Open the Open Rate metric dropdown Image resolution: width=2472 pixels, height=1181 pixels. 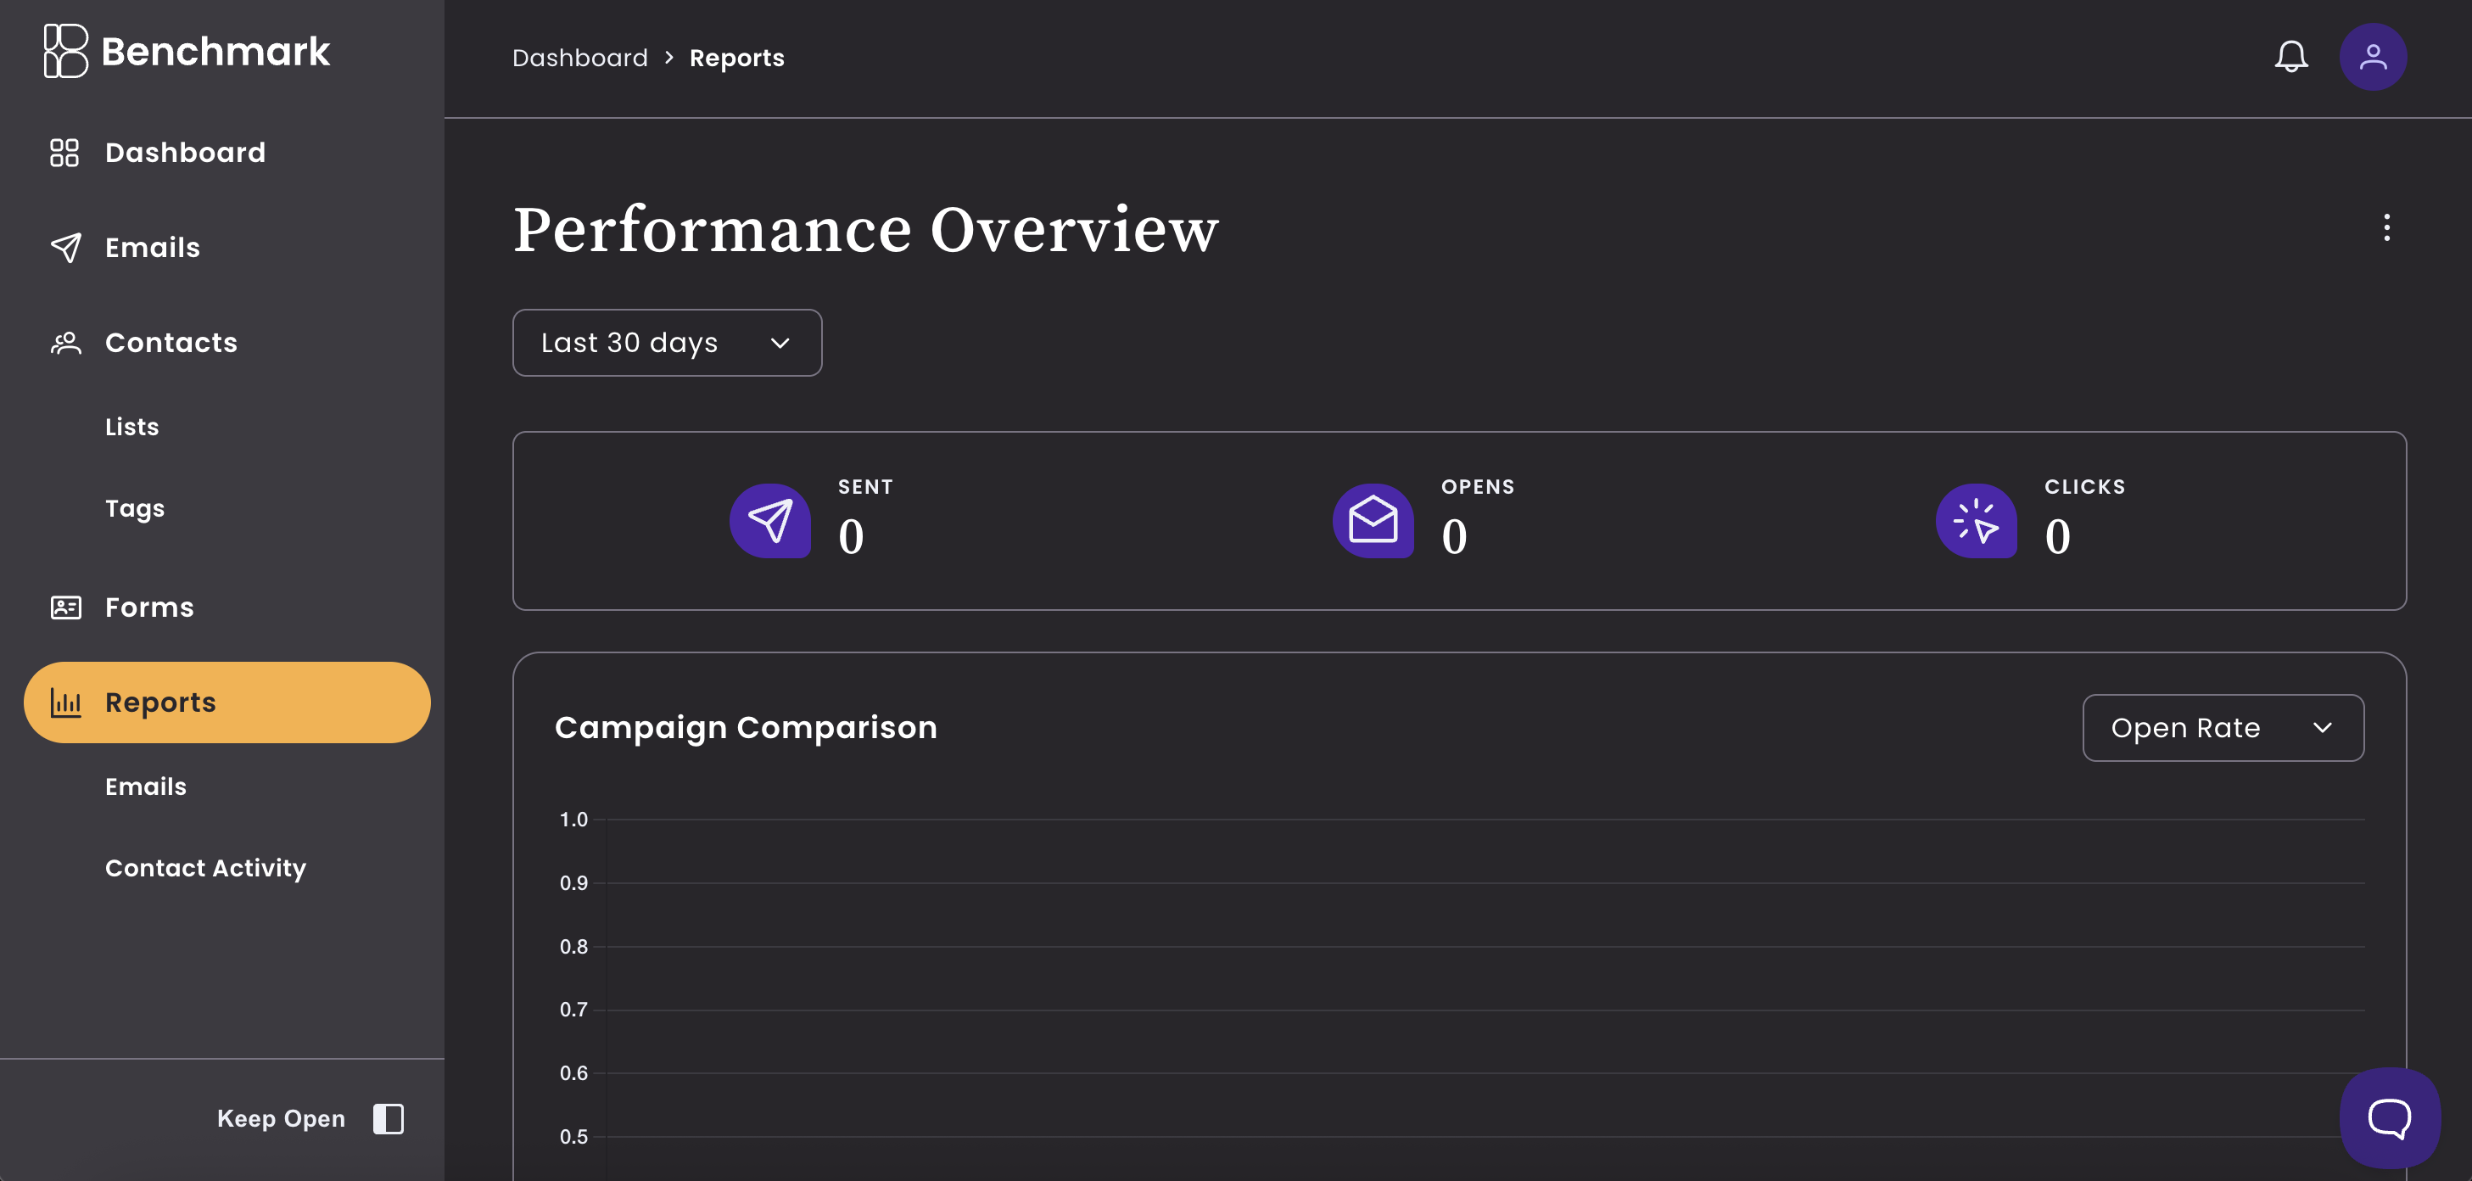pyautogui.click(x=2223, y=727)
